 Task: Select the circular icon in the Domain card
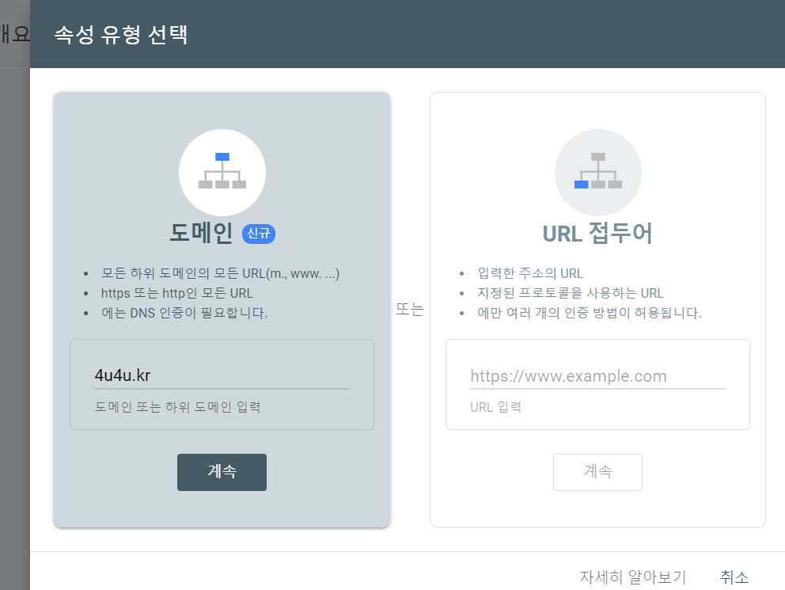(222, 173)
